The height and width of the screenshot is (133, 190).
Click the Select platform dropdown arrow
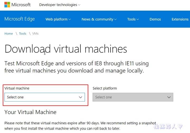coord(169,97)
